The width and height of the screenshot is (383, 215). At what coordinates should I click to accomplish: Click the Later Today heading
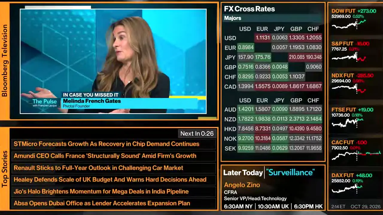coord(243,173)
